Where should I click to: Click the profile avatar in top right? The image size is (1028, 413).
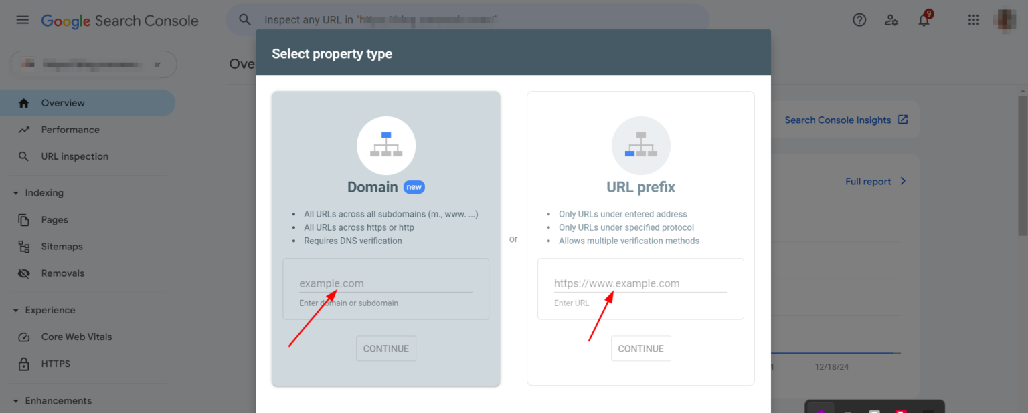(x=1005, y=19)
